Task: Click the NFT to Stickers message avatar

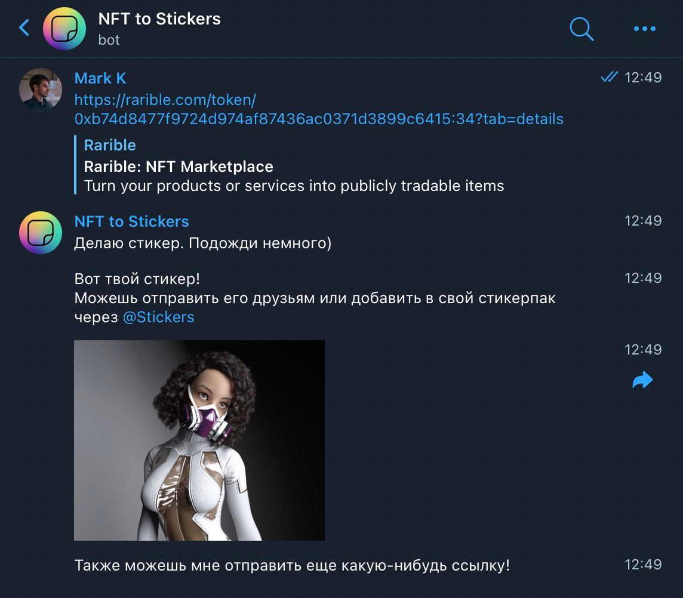Action: tap(41, 233)
